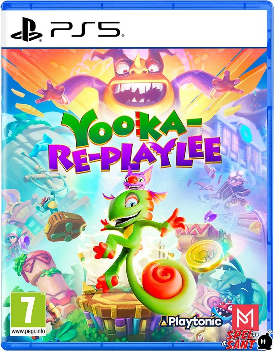Click the Playtonic publisher logo

pyautogui.click(x=191, y=322)
